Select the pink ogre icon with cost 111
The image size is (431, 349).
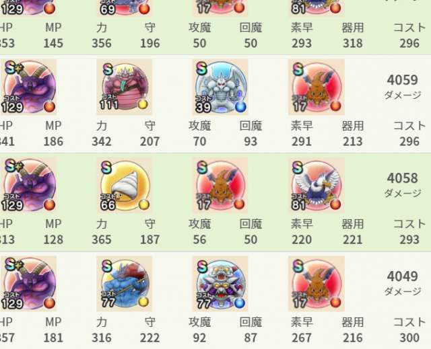click(124, 87)
